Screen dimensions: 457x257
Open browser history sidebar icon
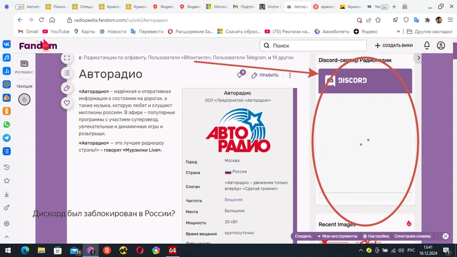pyautogui.click(x=7, y=167)
